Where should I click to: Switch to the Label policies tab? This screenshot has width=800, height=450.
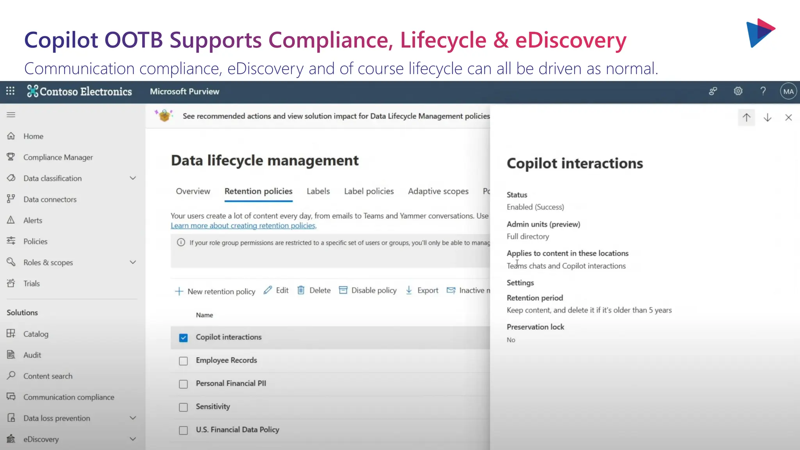coord(369,191)
